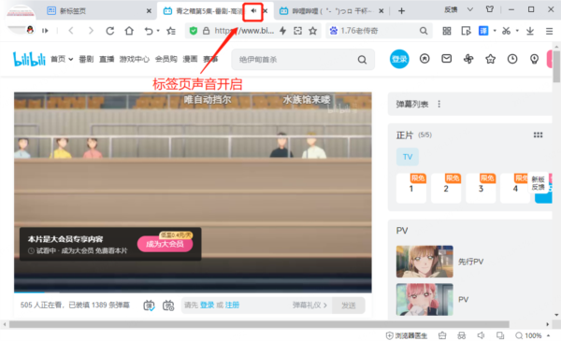Go forward to the next page
Screen dimensions: 561x341
click(91, 31)
